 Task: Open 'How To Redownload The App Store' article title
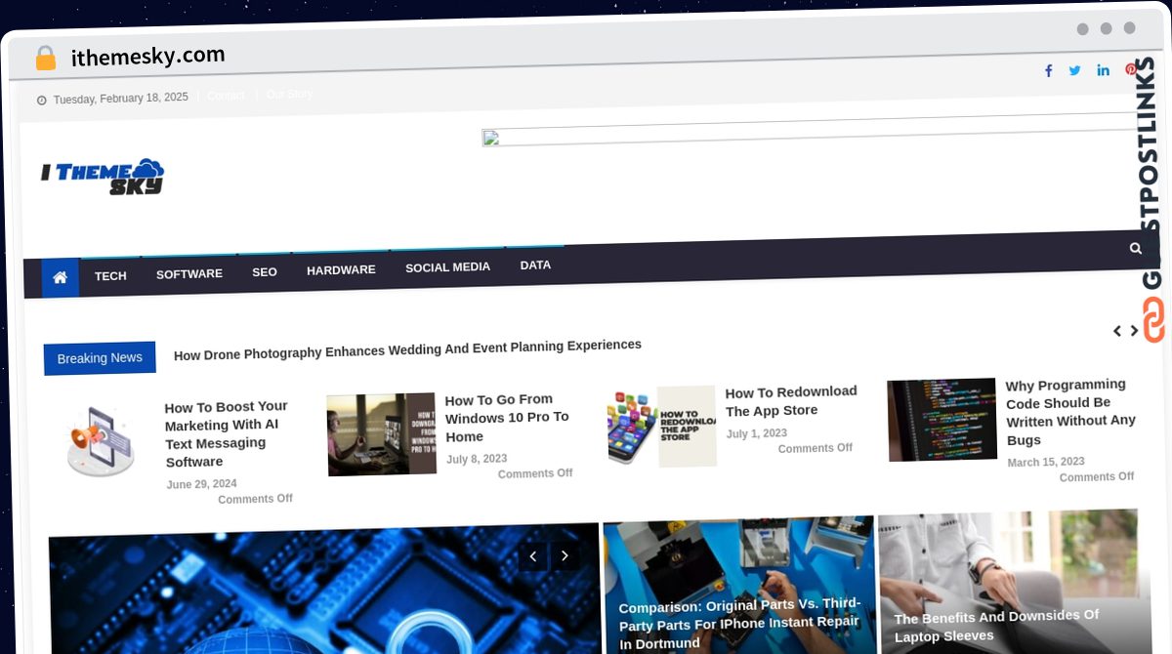(791, 401)
